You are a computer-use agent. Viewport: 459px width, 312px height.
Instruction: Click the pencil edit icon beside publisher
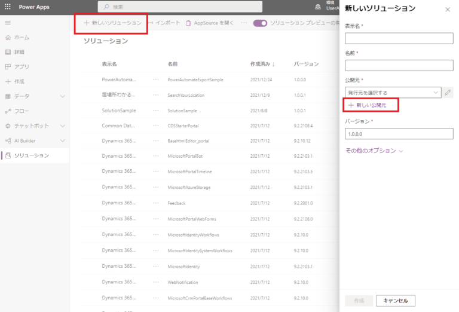[x=448, y=93]
